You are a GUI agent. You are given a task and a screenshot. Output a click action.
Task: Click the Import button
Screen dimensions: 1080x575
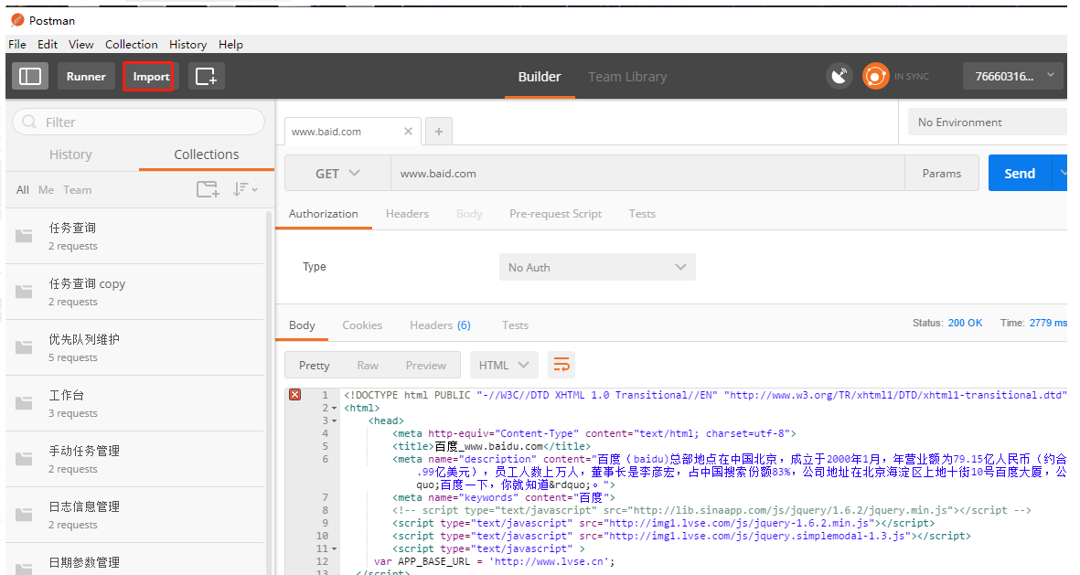coord(151,77)
